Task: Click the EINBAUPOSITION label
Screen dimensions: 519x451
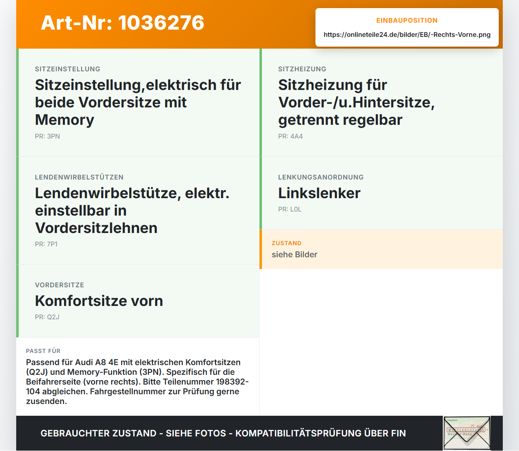Action: pyautogui.click(x=407, y=20)
